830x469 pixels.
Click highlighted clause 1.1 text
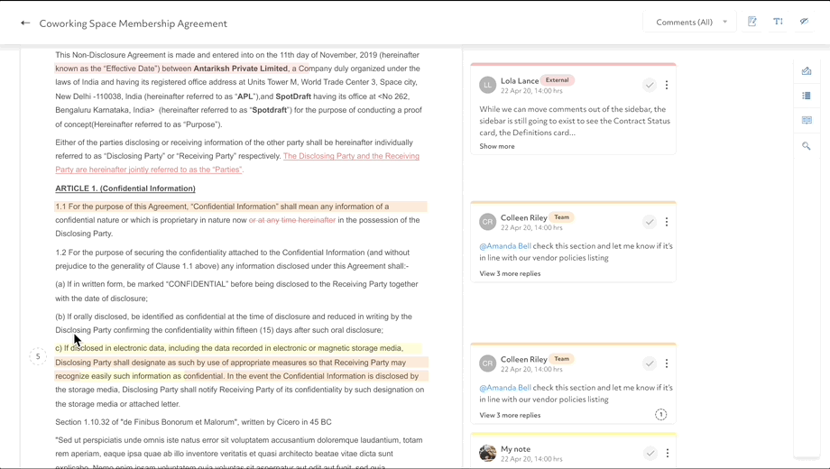click(x=241, y=207)
